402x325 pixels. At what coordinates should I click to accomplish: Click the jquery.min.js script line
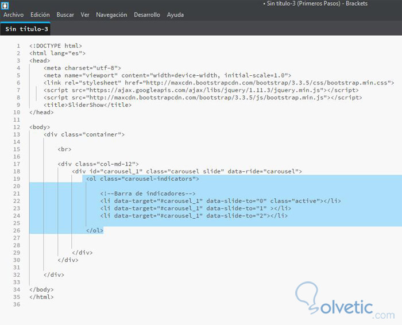tap(201, 90)
